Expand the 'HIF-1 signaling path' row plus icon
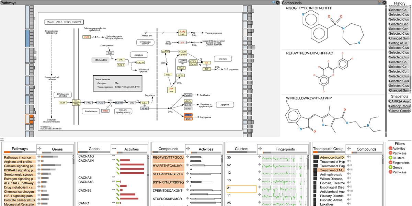This screenshot has height=206, width=412. (39, 196)
